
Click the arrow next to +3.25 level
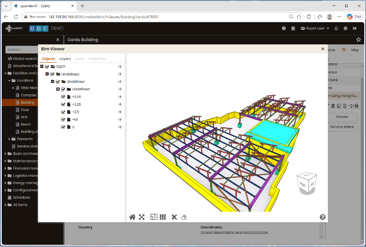pos(120,104)
